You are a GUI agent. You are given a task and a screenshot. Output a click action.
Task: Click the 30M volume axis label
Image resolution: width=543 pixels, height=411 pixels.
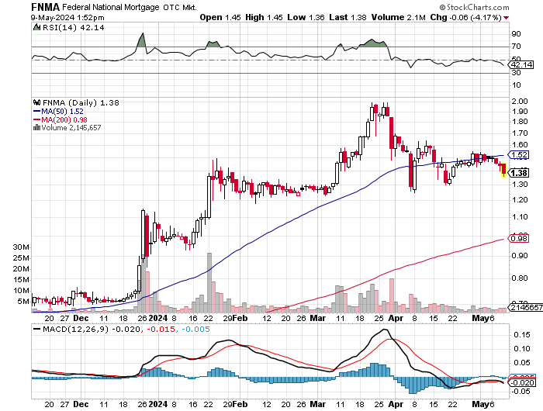[x=21, y=247]
